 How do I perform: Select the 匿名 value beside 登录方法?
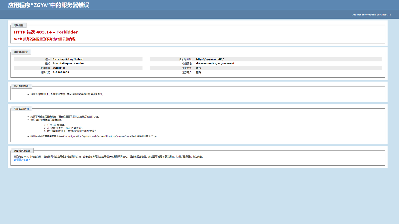pyautogui.click(x=198, y=68)
